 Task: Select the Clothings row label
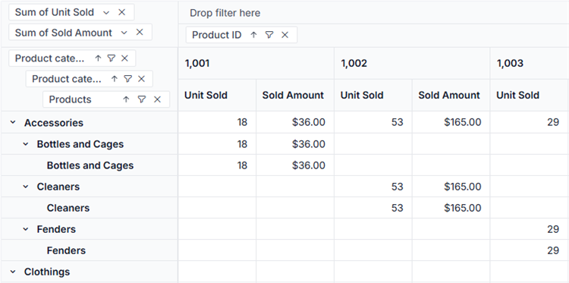47,272
